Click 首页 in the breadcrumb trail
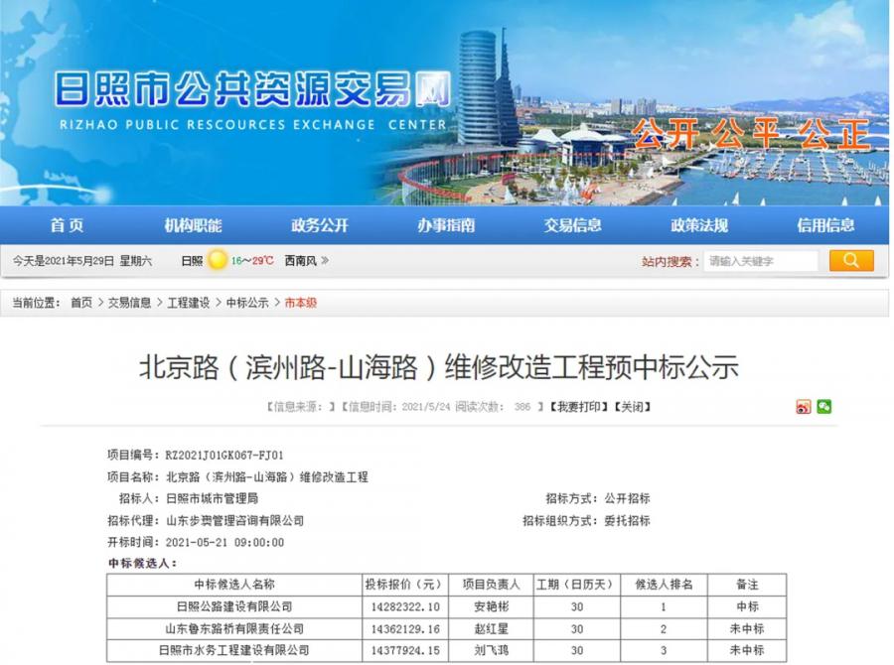The width and height of the screenshot is (894, 665). [81, 303]
